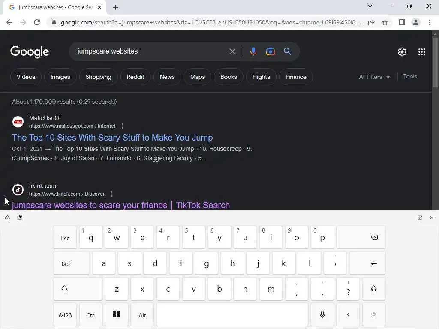Submit search with magnifier icon
The height and width of the screenshot is (329, 439).
pos(287,51)
